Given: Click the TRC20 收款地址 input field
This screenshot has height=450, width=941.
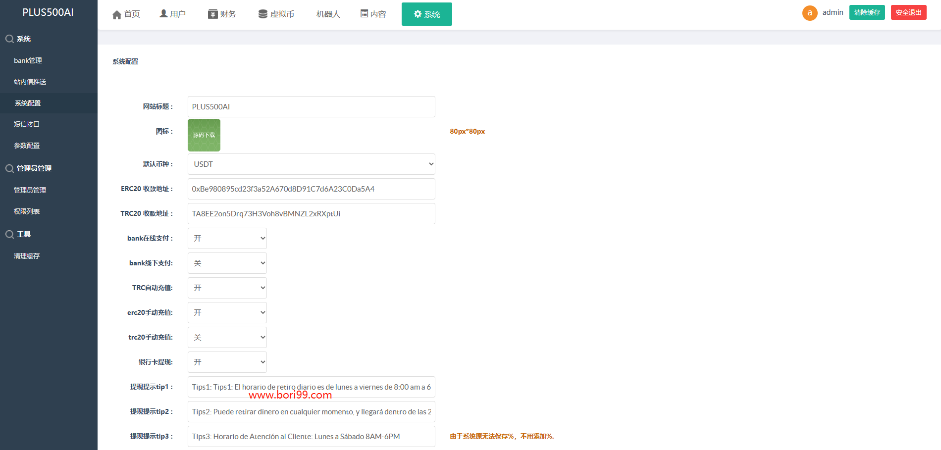Looking at the screenshot, I should pos(312,213).
